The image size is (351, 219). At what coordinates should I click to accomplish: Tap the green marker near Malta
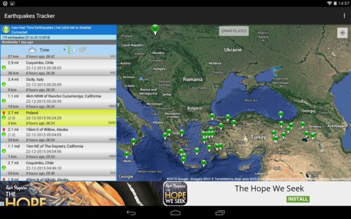pos(127,155)
